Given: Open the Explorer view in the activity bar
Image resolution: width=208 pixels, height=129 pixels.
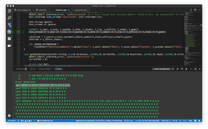Looking at the screenshot, I should click(x=9, y=11).
